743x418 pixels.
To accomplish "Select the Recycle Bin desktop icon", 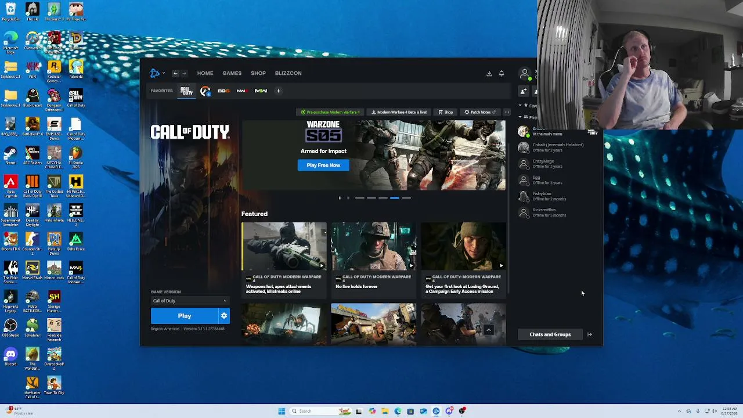I will click(10, 12).
